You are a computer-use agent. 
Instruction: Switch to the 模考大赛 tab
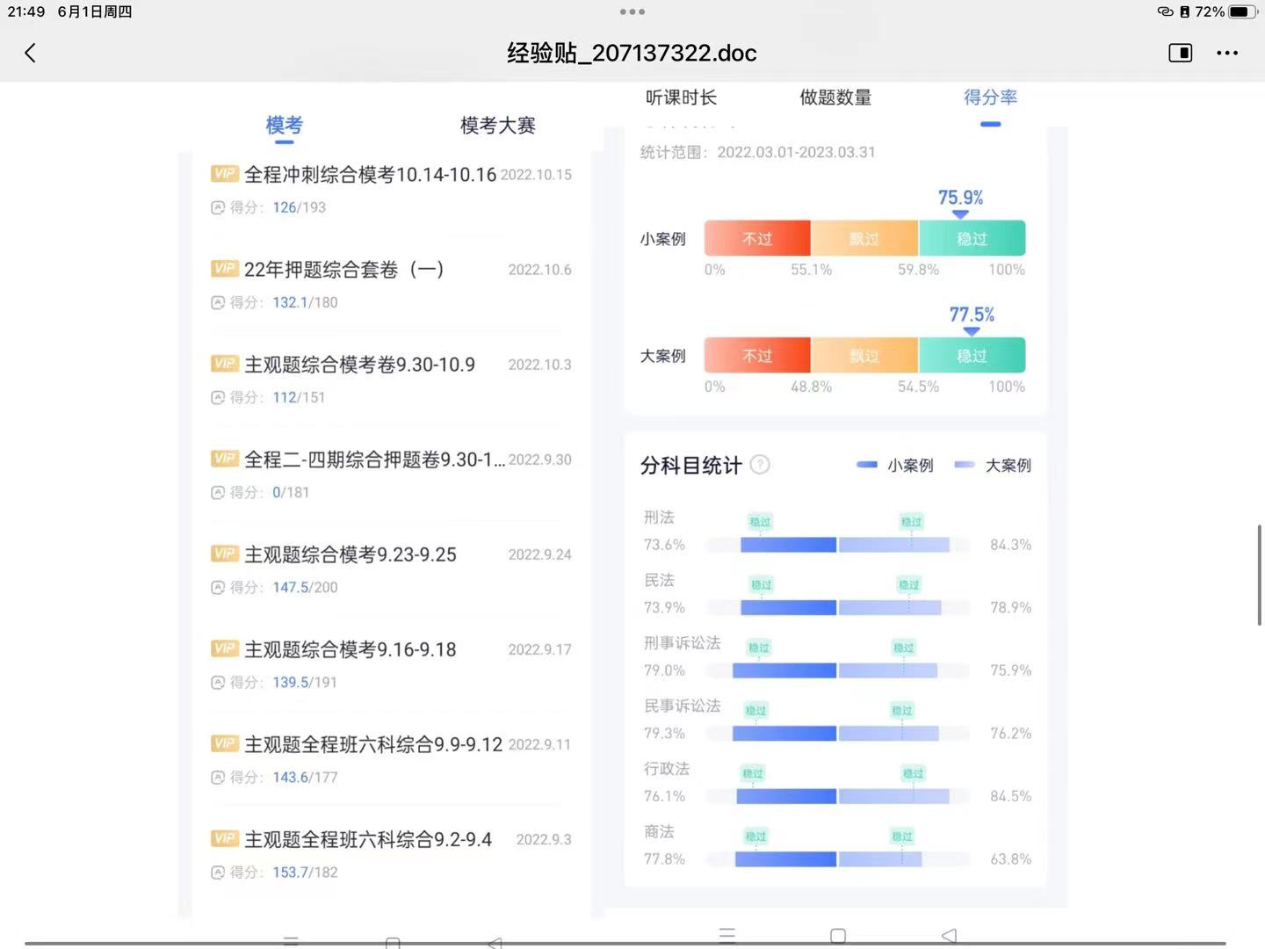click(x=498, y=126)
